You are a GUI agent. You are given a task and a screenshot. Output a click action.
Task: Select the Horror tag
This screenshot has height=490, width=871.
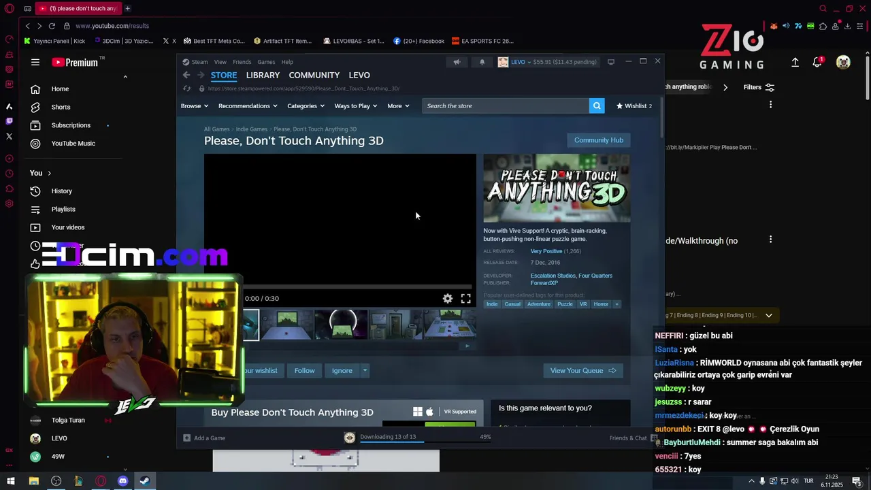[601, 304]
